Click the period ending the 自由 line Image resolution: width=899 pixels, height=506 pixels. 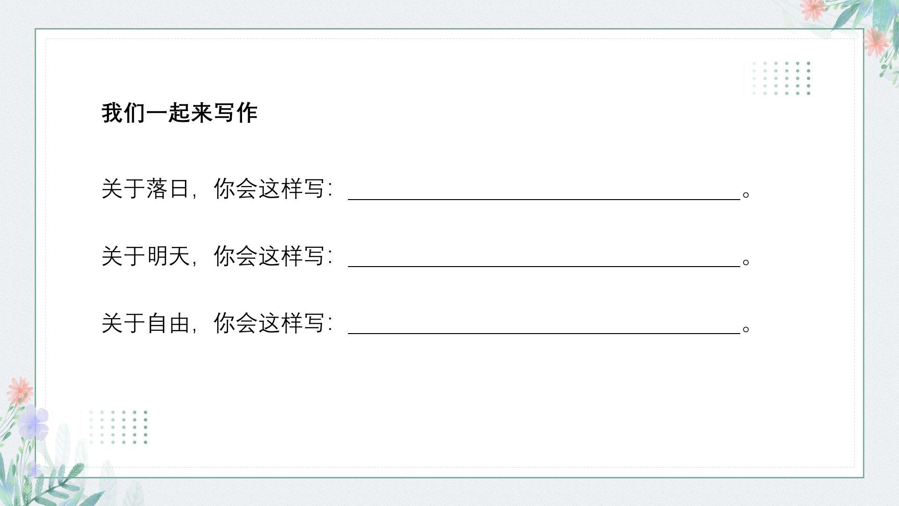tap(746, 328)
